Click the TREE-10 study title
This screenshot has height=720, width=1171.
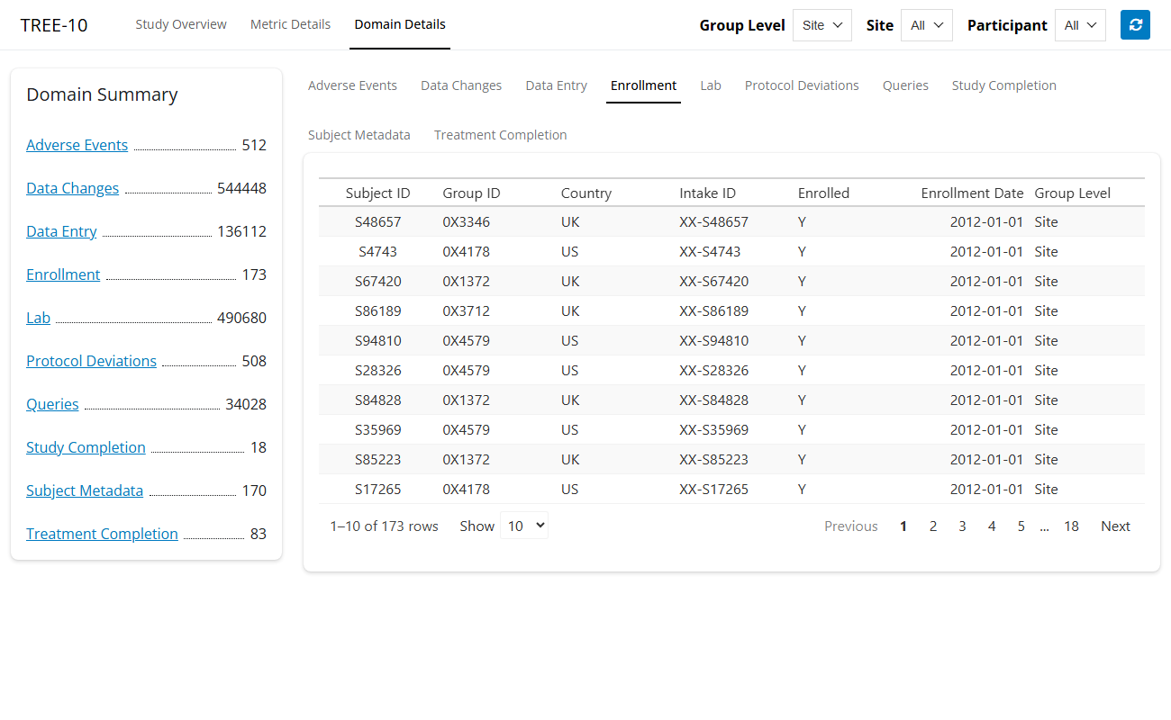click(x=54, y=25)
